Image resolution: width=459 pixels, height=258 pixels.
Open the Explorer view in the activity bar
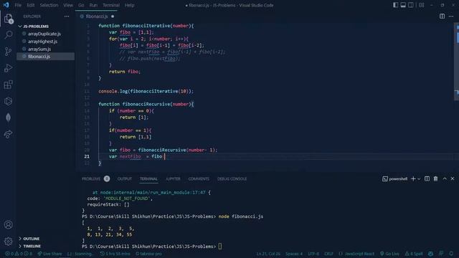coord(9,19)
